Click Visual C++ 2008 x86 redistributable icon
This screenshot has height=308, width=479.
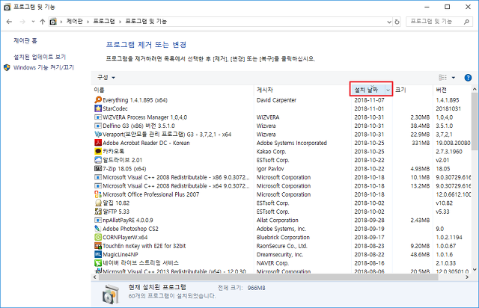tap(98, 177)
